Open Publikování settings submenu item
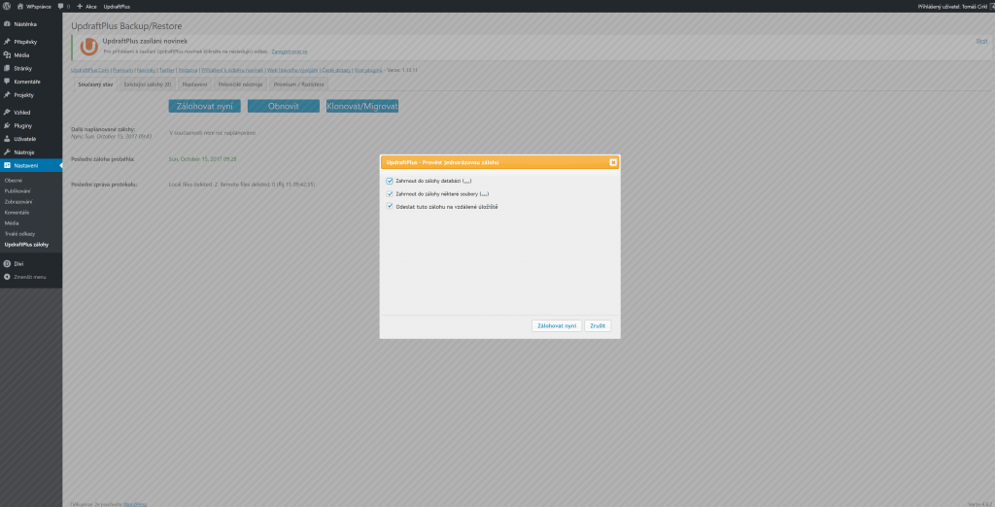 tap(17, 191)
